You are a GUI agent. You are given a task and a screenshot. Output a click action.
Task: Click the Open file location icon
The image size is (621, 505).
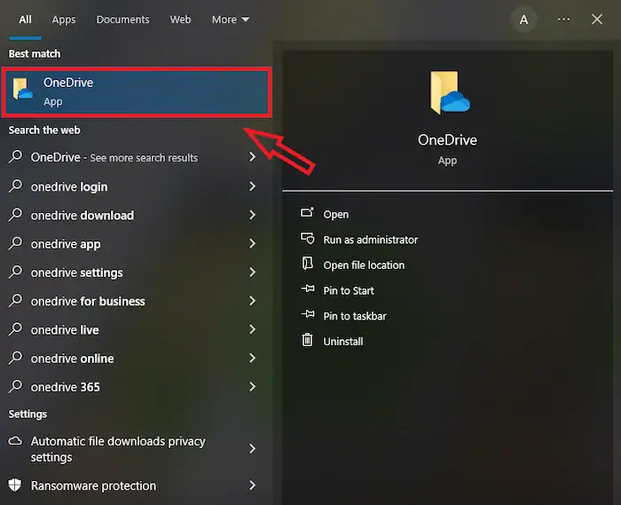[x=308, y=264]
